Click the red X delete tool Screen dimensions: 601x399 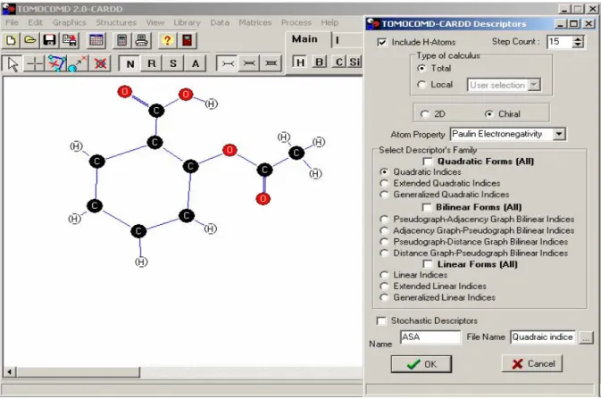tap(100, 63)
